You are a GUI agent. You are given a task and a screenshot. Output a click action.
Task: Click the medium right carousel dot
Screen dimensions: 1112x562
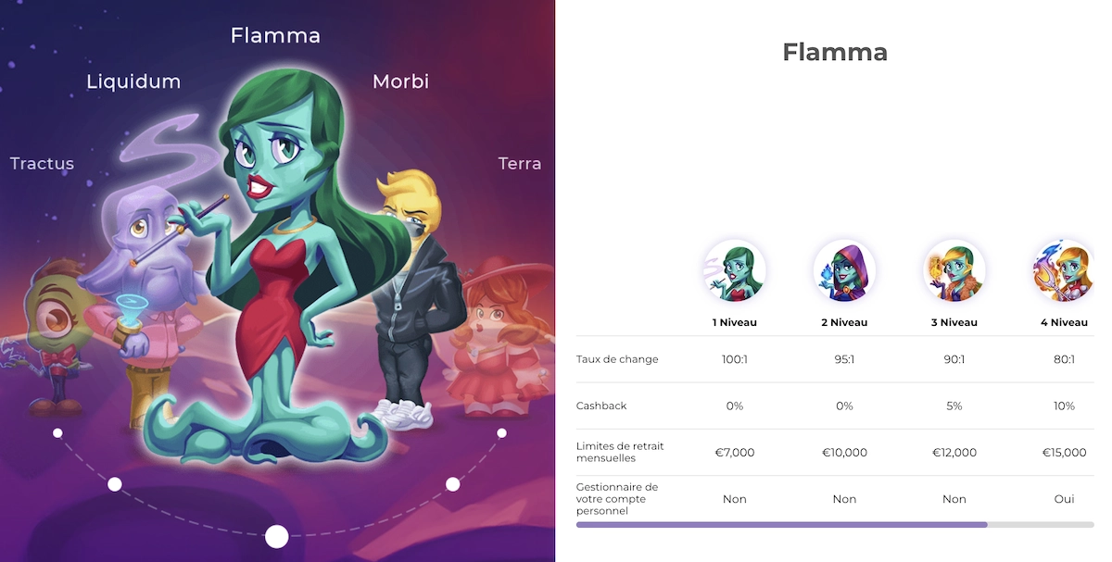click(x=453, y=484)
